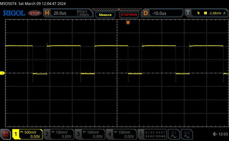This screenshot has width=229, height=141.
Task: Click the channel 1 ground level marker
Action: coord(2,74)
